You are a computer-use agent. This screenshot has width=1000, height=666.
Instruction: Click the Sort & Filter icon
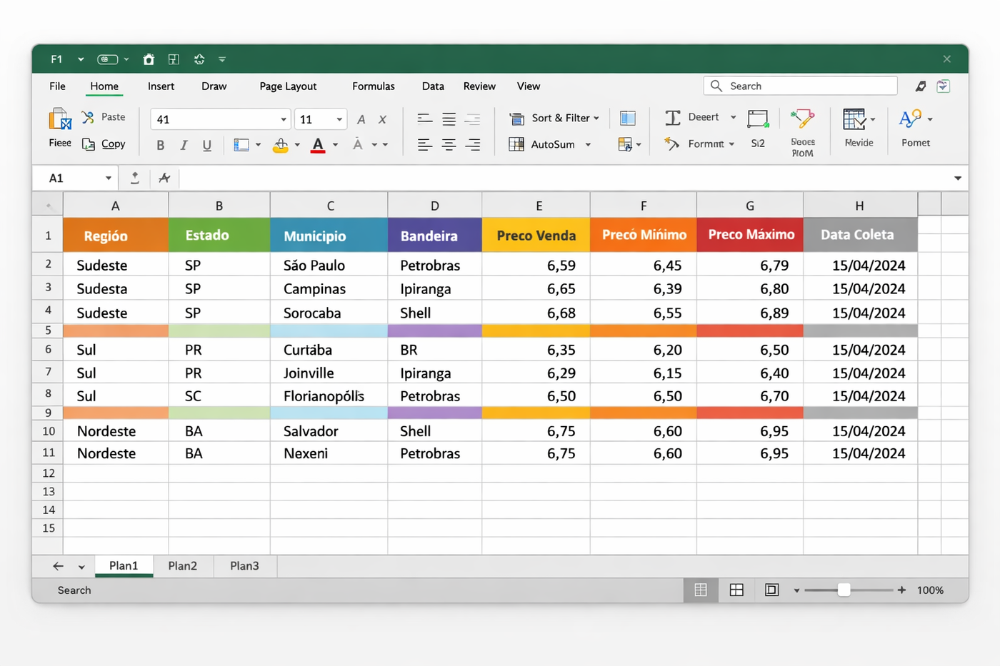(516, 118)
